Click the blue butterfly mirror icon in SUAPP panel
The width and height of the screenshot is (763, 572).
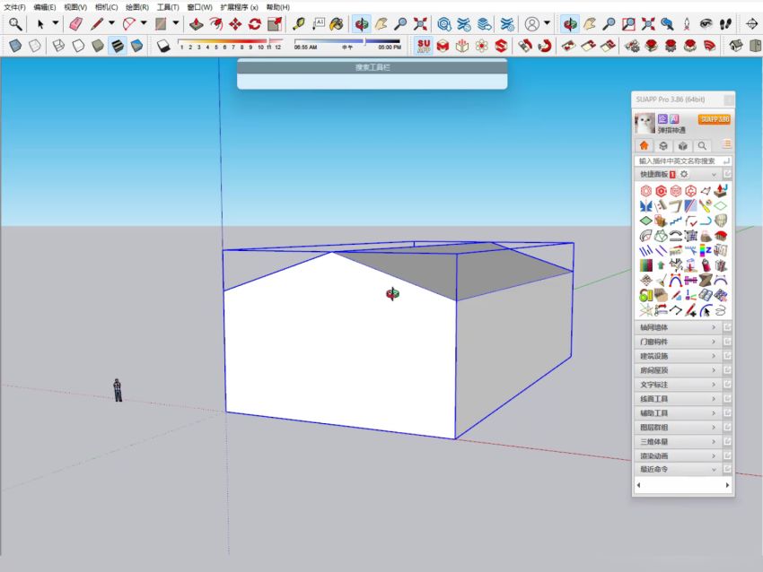(645, 206)
